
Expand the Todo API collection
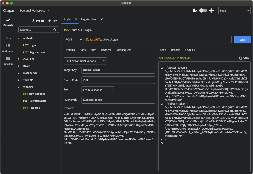(19, 80)
